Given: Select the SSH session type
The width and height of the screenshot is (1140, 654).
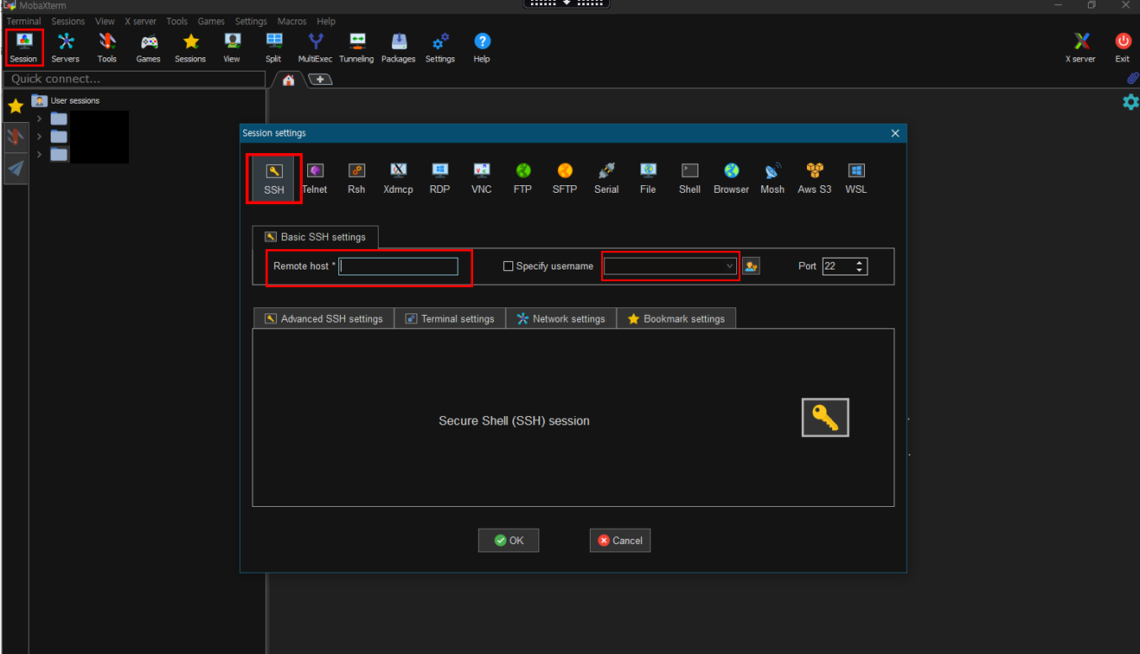Looking at the screenshot, I should pyautogui.click(x=274, y=179).
